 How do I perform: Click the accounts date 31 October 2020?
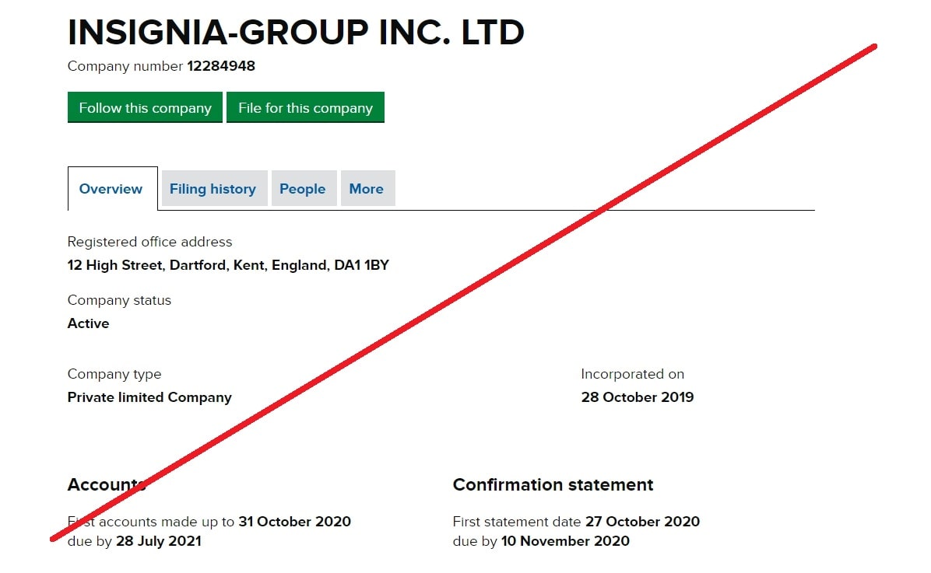pos(294,522)
